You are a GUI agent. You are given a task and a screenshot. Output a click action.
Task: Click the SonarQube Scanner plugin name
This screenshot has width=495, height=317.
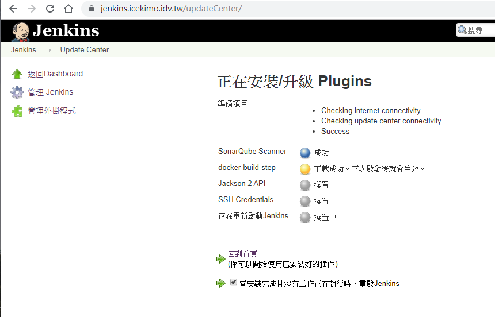tap(252, 151)
